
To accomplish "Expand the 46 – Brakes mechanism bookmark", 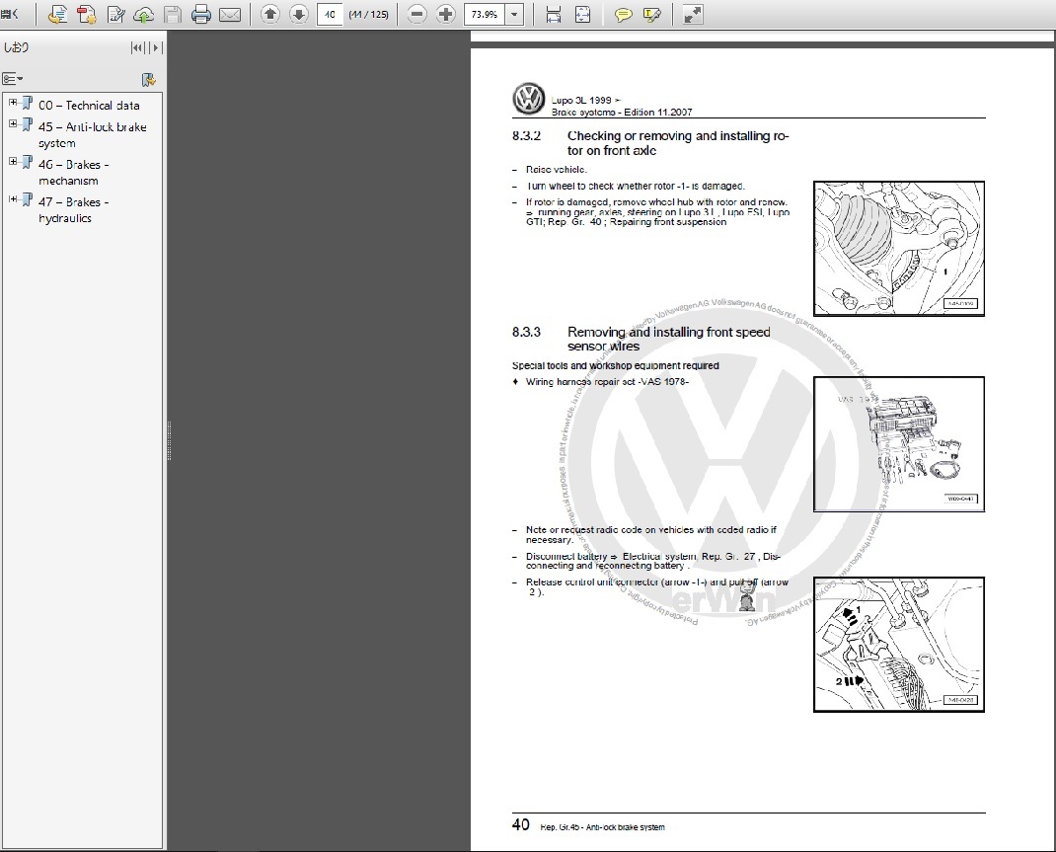I will (12, 162).
